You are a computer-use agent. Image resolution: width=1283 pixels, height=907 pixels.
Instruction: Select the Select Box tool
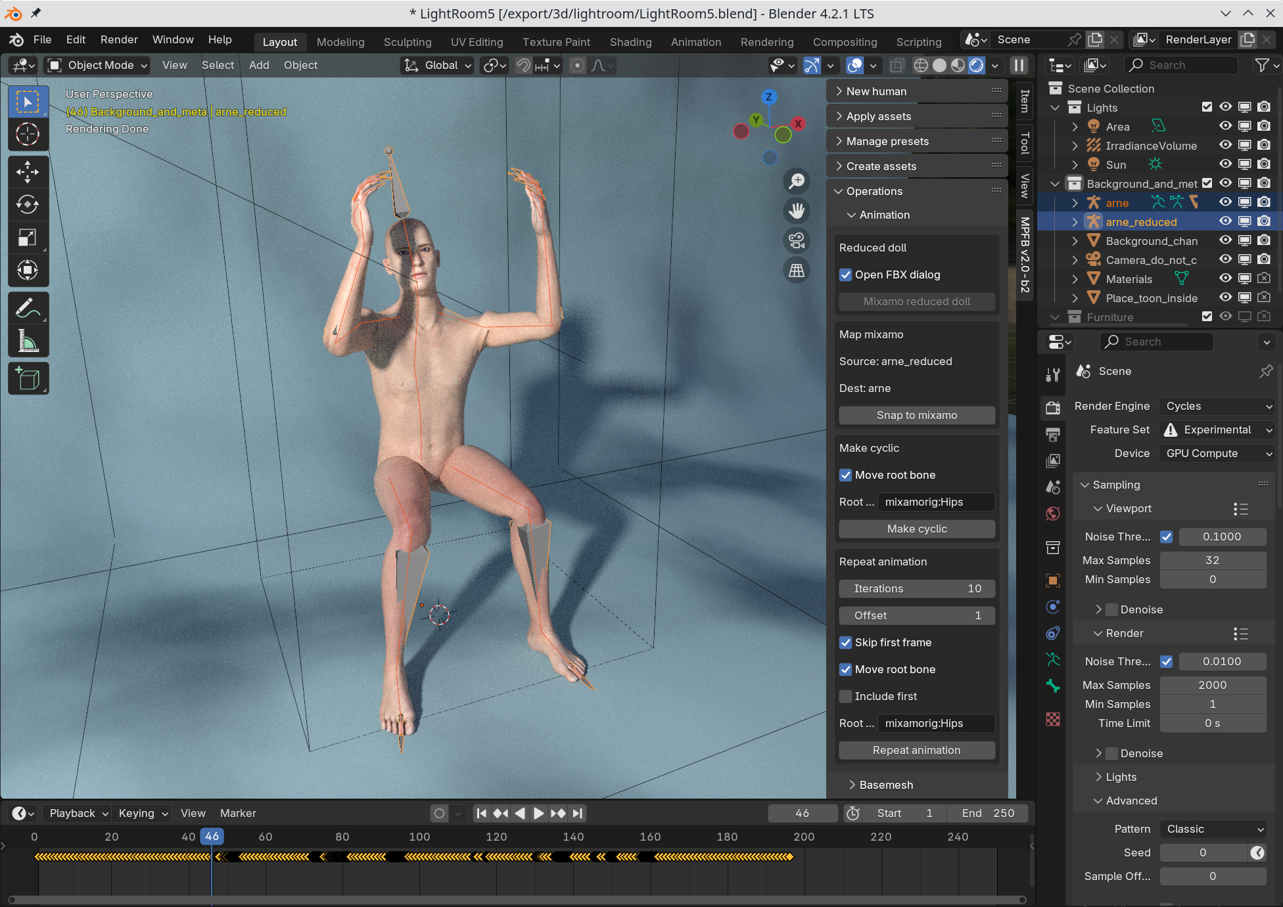[x=28, y=102]
